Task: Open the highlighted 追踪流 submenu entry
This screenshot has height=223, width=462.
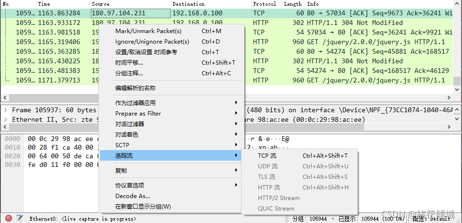Action: (x=171, y=155)
